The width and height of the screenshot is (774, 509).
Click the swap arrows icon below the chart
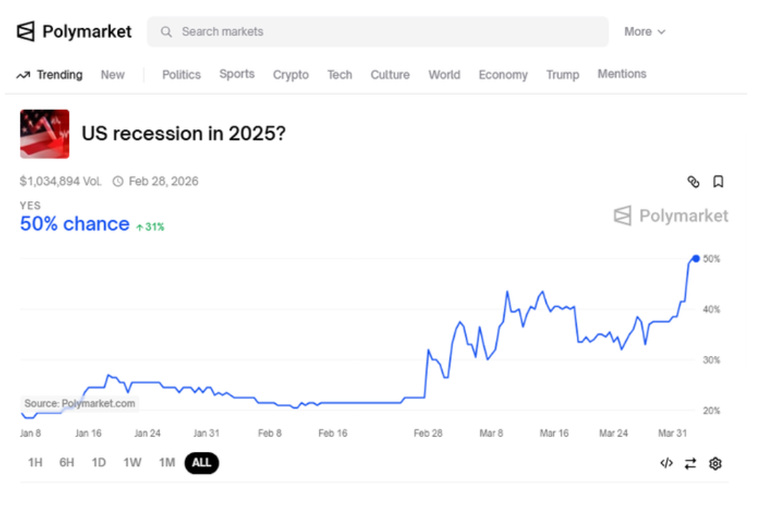(x=691, y=464)
